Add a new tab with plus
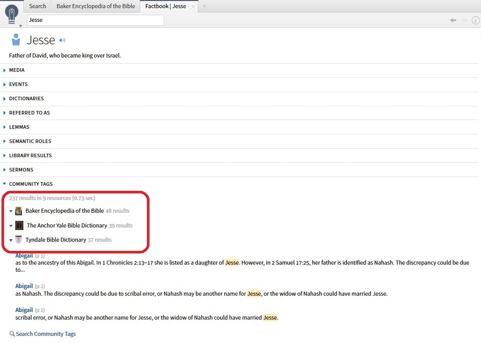481x343 pixels. pyautogui.click(x=204, y=6)
